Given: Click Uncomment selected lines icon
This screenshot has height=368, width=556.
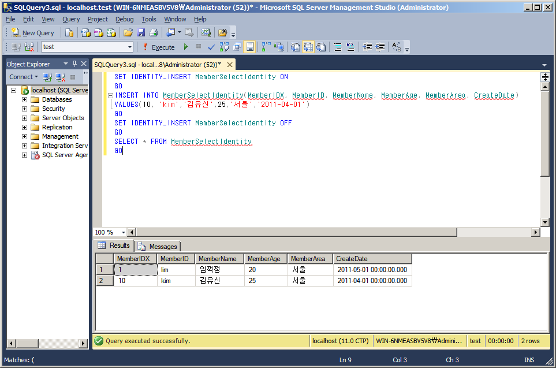Looking at the screenshot, I should click(350, 47).
